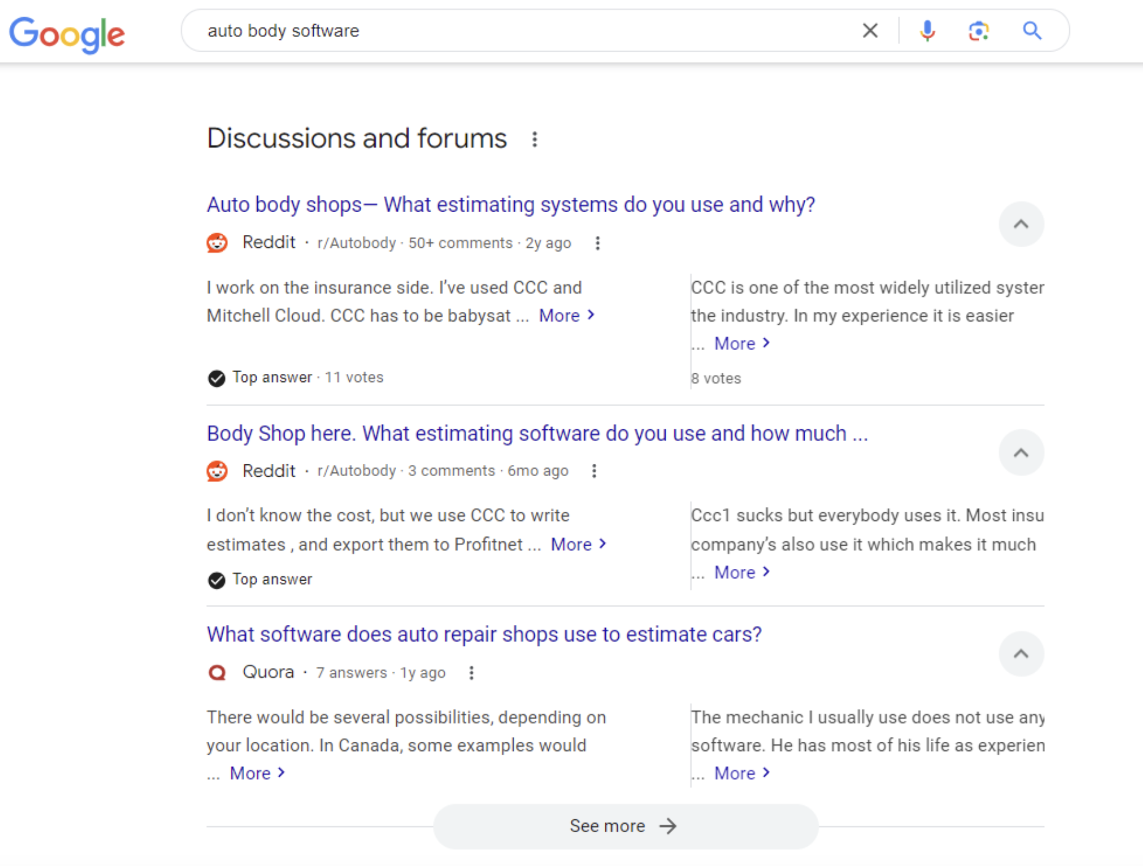This screenshot has width=1143, height=866.
Task: Click See more to load additional discussions
Action: click(624, 826)
